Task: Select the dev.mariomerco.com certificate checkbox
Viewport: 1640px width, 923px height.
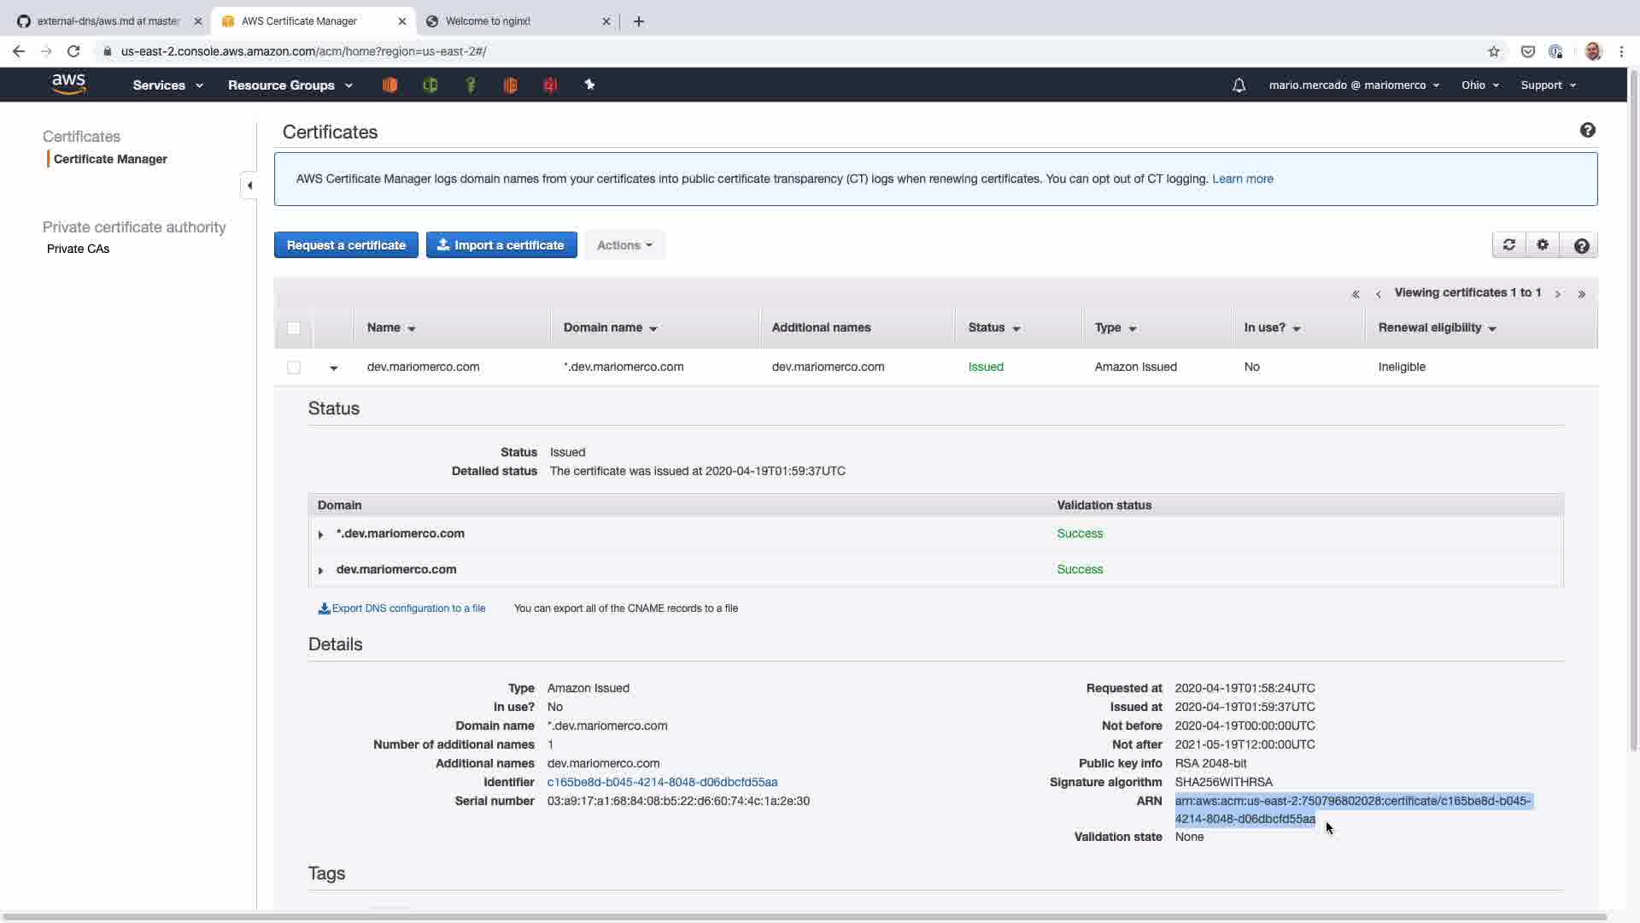Action: 294,367
